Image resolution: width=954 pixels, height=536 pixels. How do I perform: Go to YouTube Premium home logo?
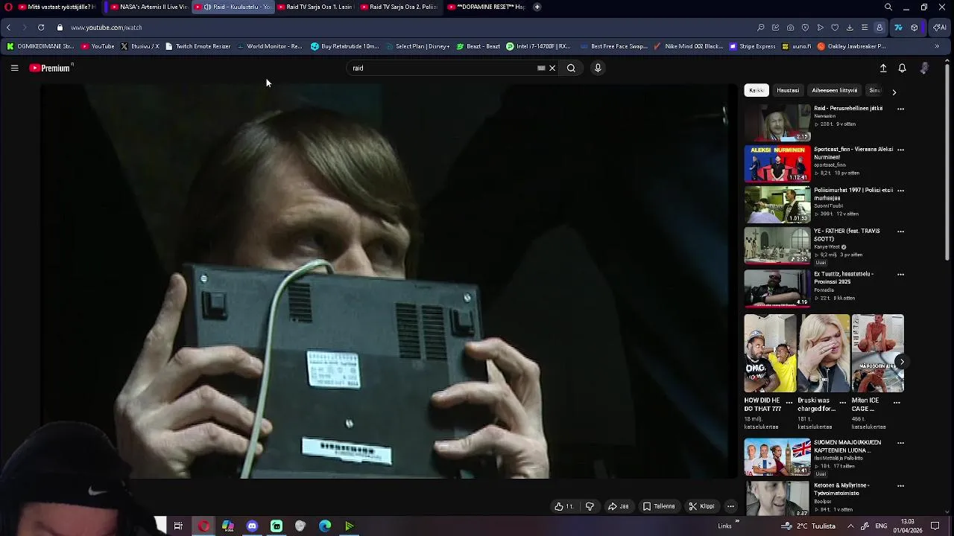coord(51,68)
